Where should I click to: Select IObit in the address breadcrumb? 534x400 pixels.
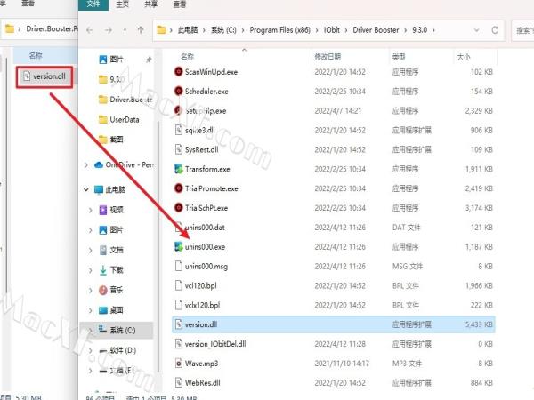(331, 30)
